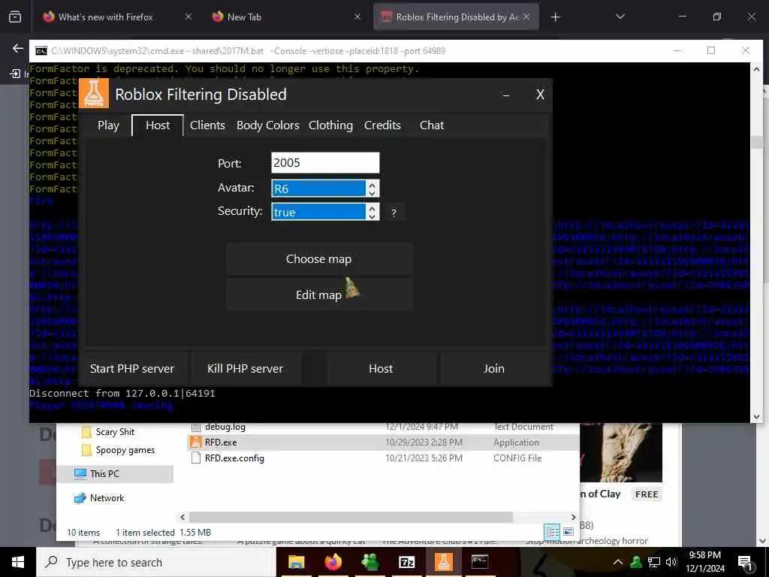The width and height of the screenshot is (769, 577).
Task: Close the New Tab browser tab
Action: (357, 17)
